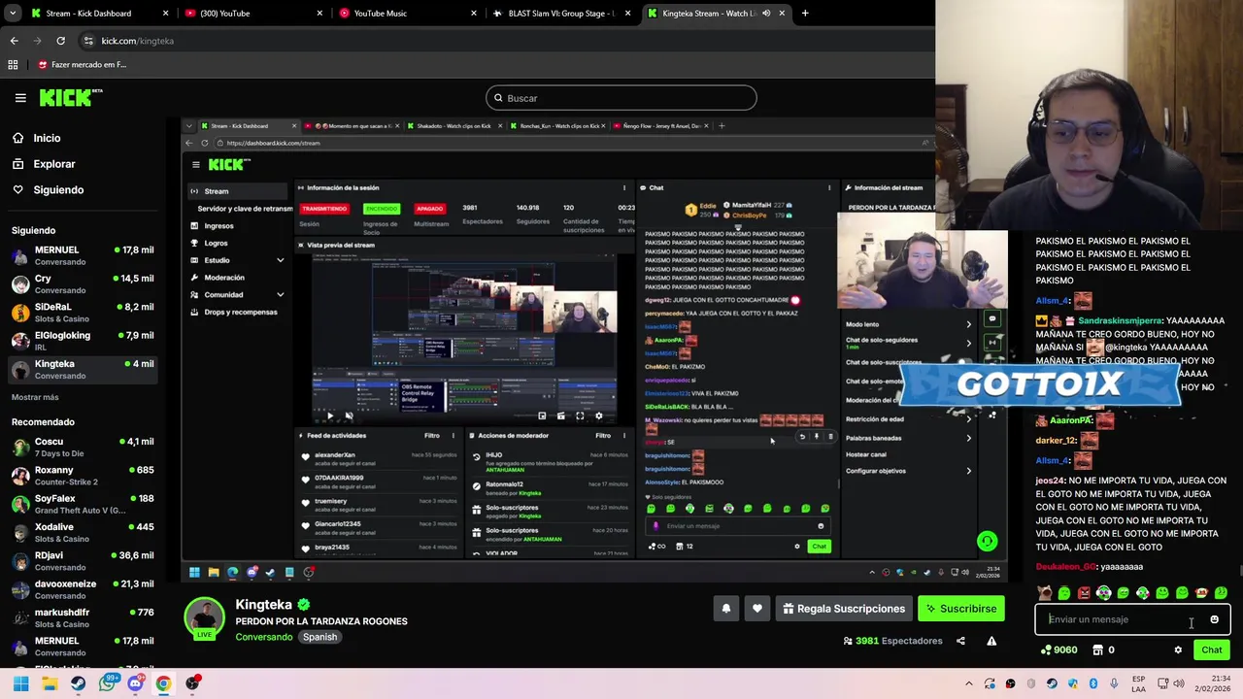Viewport: 1243px width, 699px height.
Task: Open Xodalive's recommended channel
Action: [83, 532]
